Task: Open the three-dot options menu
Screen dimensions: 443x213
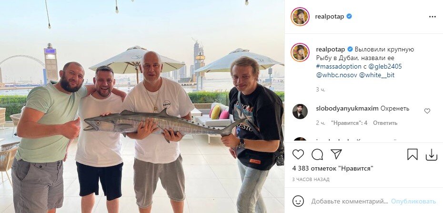Action: [x=432, y=17]
